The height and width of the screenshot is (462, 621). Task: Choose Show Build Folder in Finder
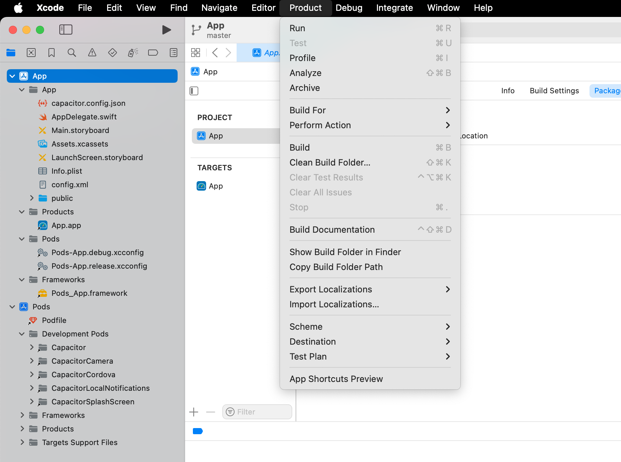coord(370,252)
